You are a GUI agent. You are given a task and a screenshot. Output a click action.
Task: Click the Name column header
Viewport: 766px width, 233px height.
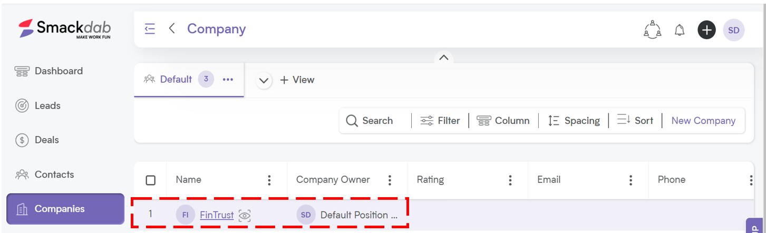point(188,180)
